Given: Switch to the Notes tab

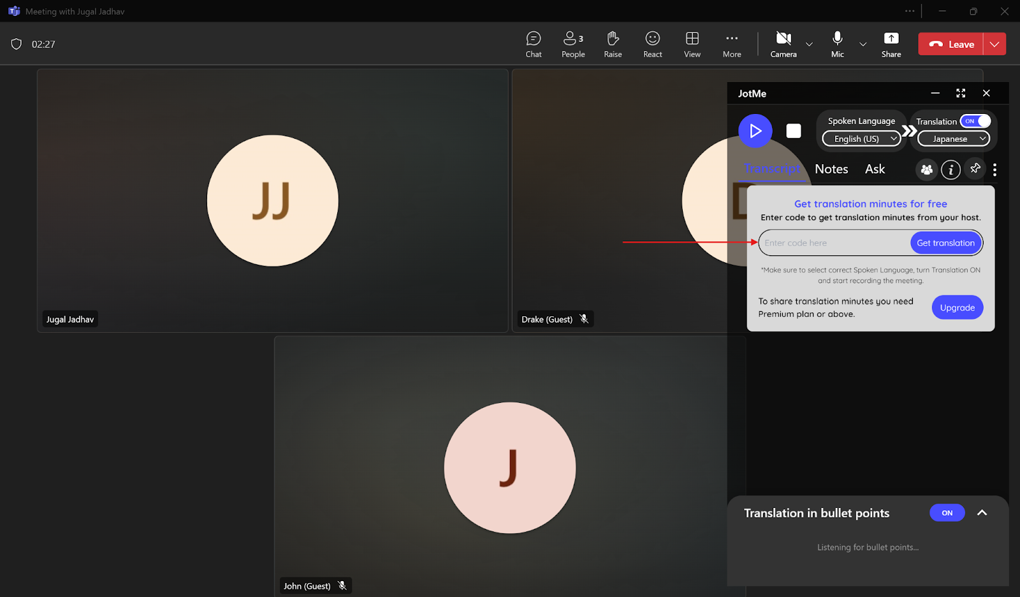Looking at the screenshot, I should [831, 169].
